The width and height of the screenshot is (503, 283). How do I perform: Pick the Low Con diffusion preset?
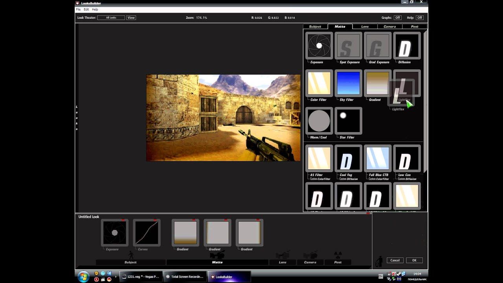(x=407, y=158)
